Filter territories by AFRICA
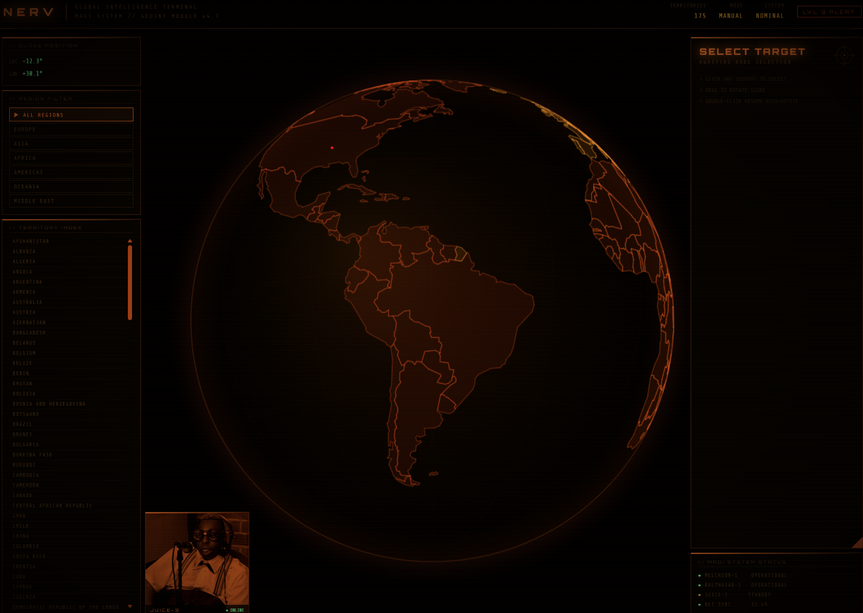This screenshot has width=863, height=613. 71,158
